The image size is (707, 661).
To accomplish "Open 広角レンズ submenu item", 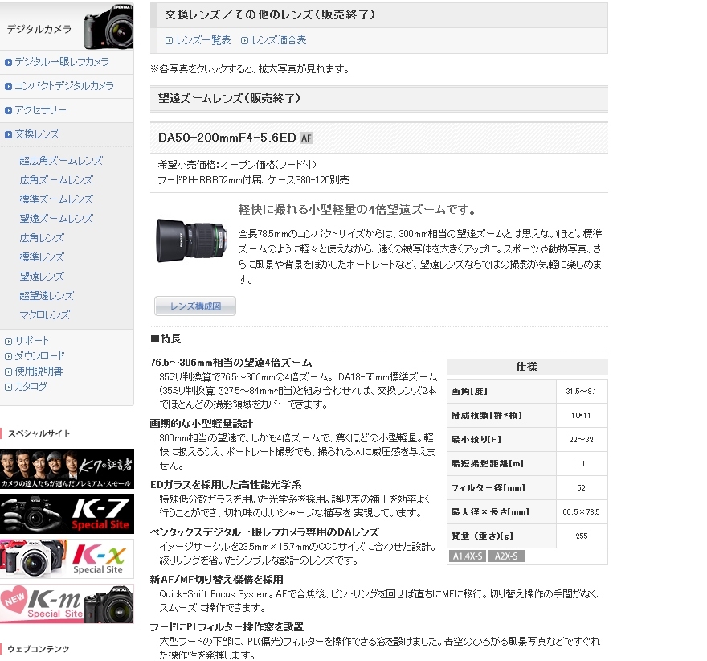I will tap(42, 238).
